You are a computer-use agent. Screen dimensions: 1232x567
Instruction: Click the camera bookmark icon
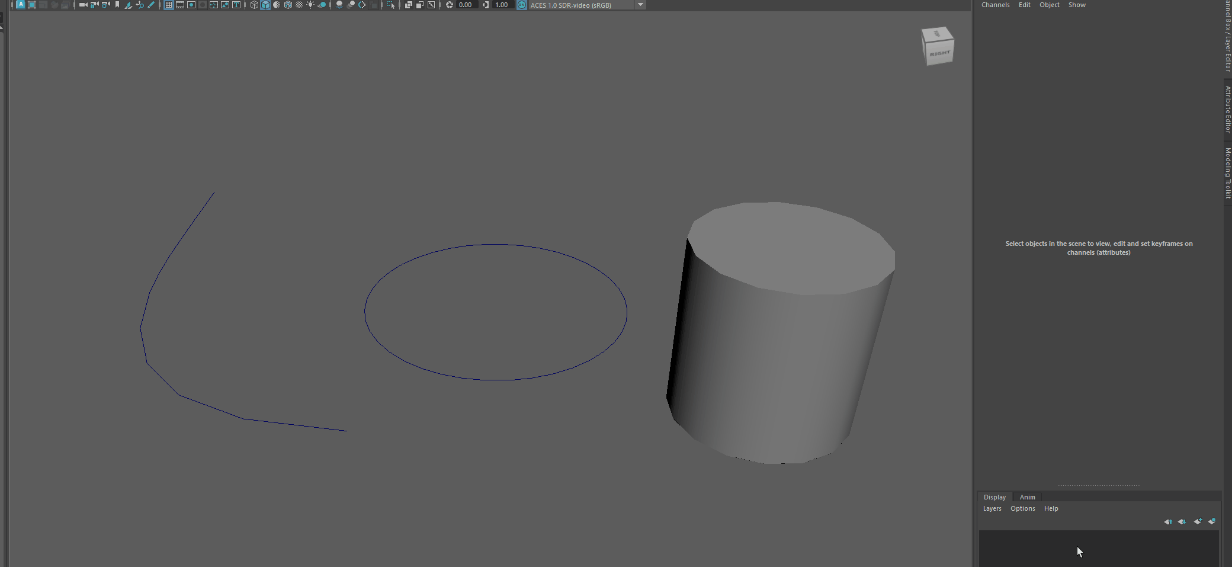click(x=117, y=5)
